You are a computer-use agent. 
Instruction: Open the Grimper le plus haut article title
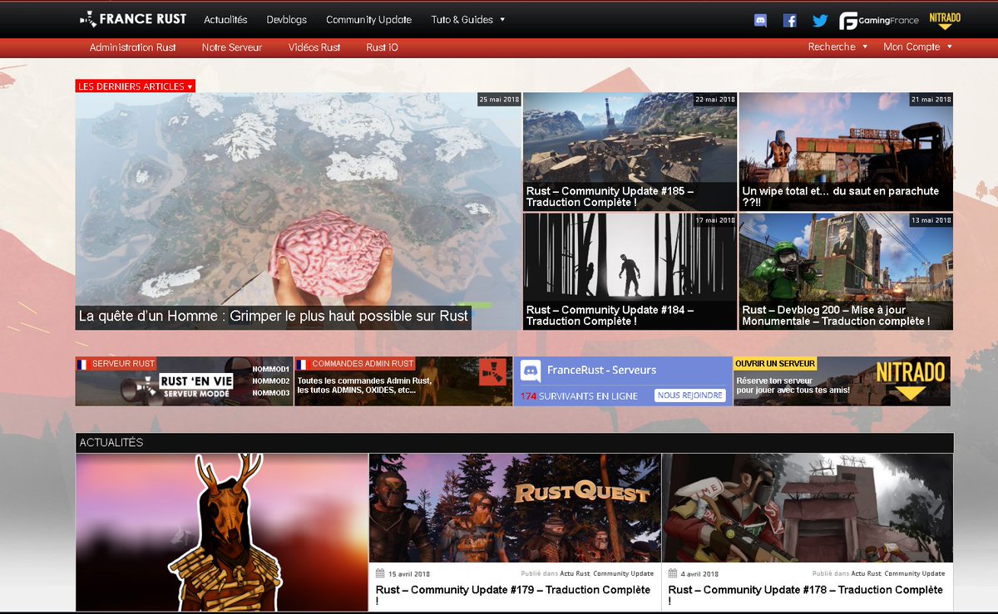(x=274, y=316)
